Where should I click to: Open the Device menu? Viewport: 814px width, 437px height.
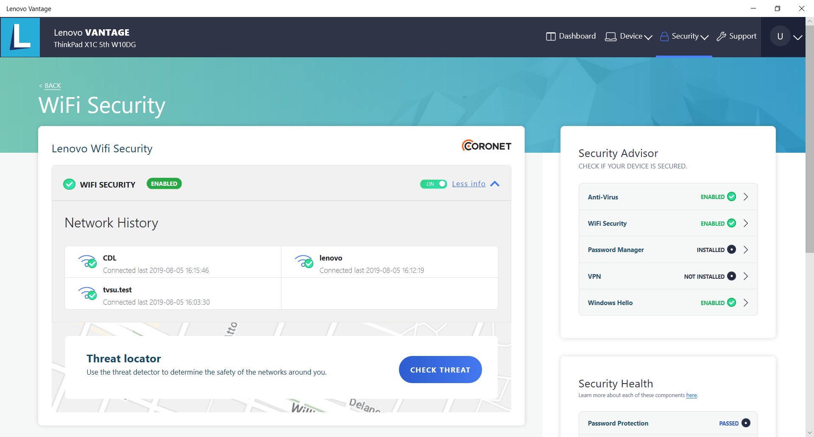(629, 36)
